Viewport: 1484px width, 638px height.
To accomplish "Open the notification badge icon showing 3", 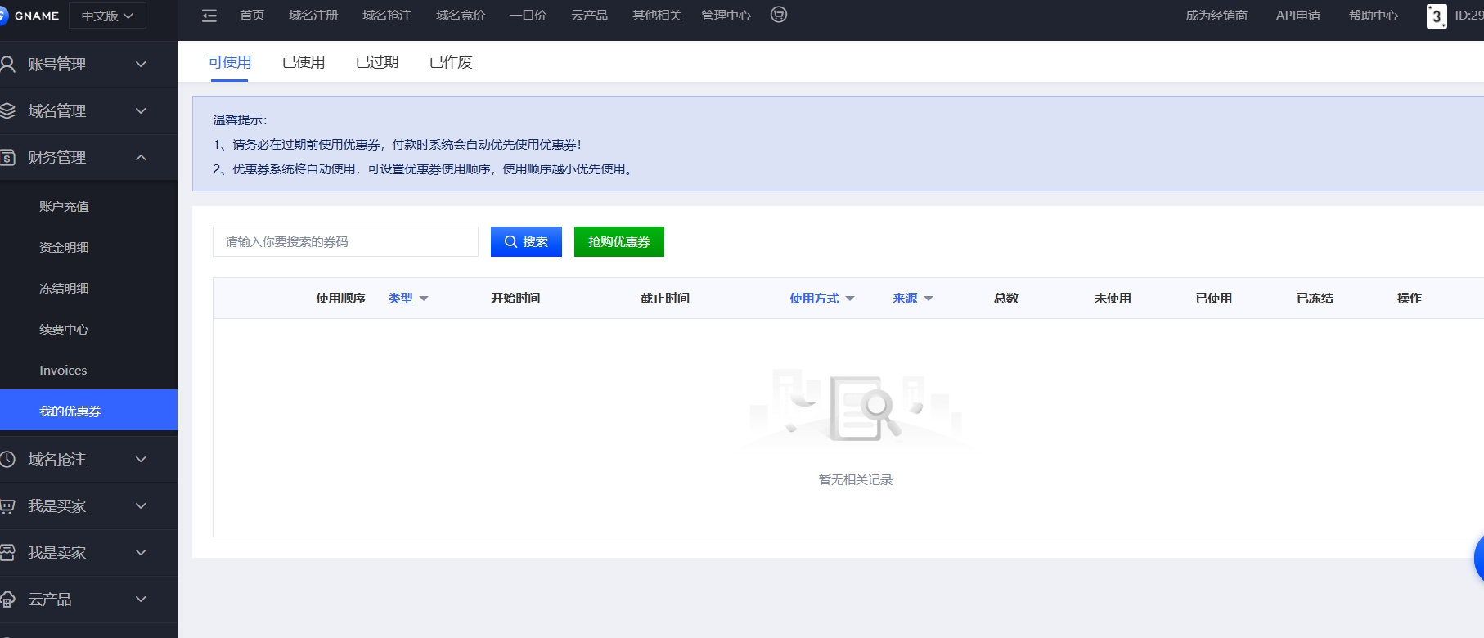I will [1436, 16].
